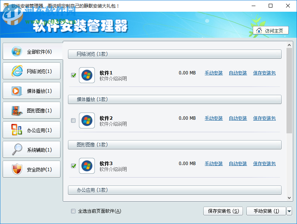Click the scrollbar down arrow
This screenshot has height=224, width=297.
(x=289, y=198)
